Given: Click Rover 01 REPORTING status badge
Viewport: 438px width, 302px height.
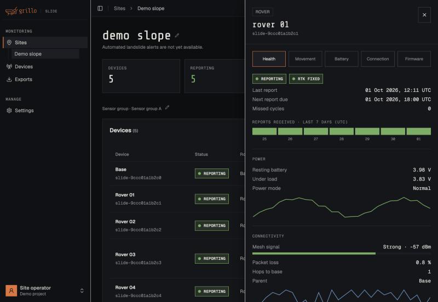Looking at the screenshot, I should [212, 199].
